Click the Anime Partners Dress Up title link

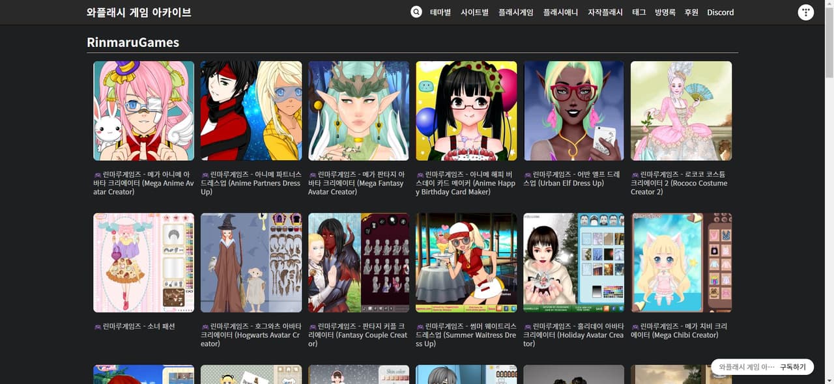tap(251, 183)
